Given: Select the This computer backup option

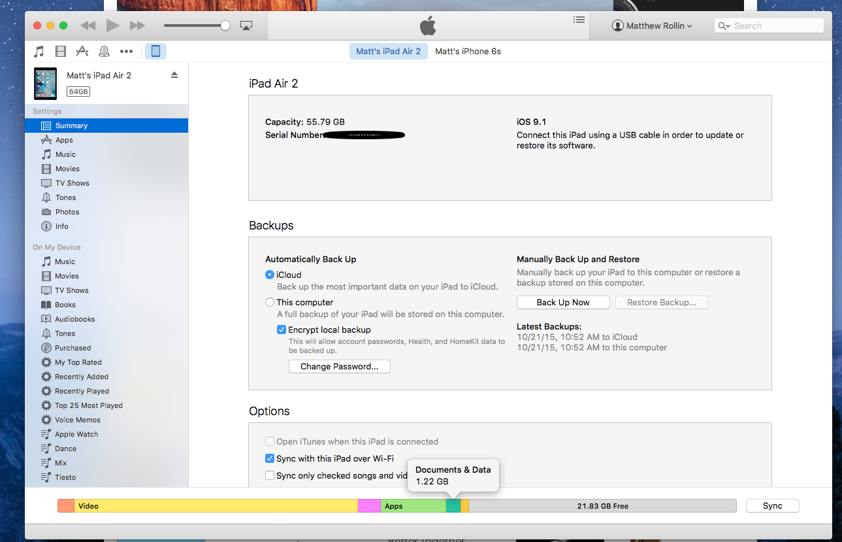Looking at the screenshot, I should tap(269, 303).
